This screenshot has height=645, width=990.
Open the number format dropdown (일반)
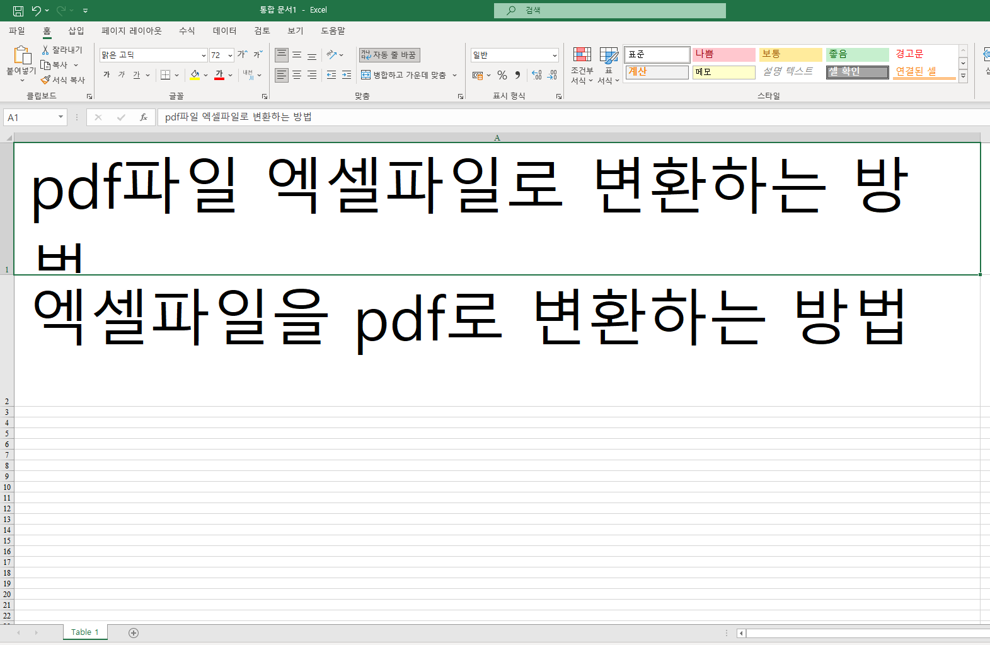(x=555, y=55)
